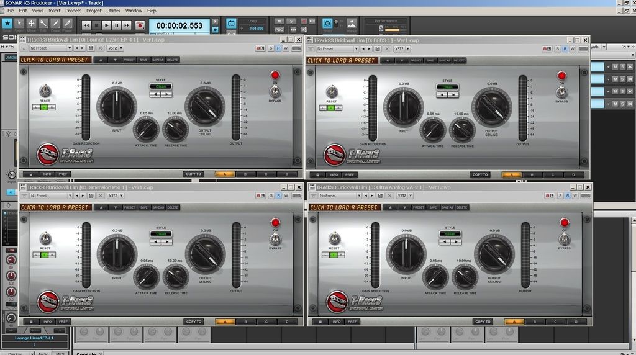The image size is (636, 355).
Task: Choose the Erase tool in the toolbar
Action: [68, 25]
